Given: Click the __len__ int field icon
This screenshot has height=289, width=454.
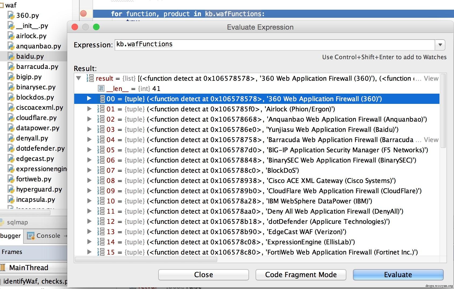Looking at the screenshot, I should [x=101, y=89].
